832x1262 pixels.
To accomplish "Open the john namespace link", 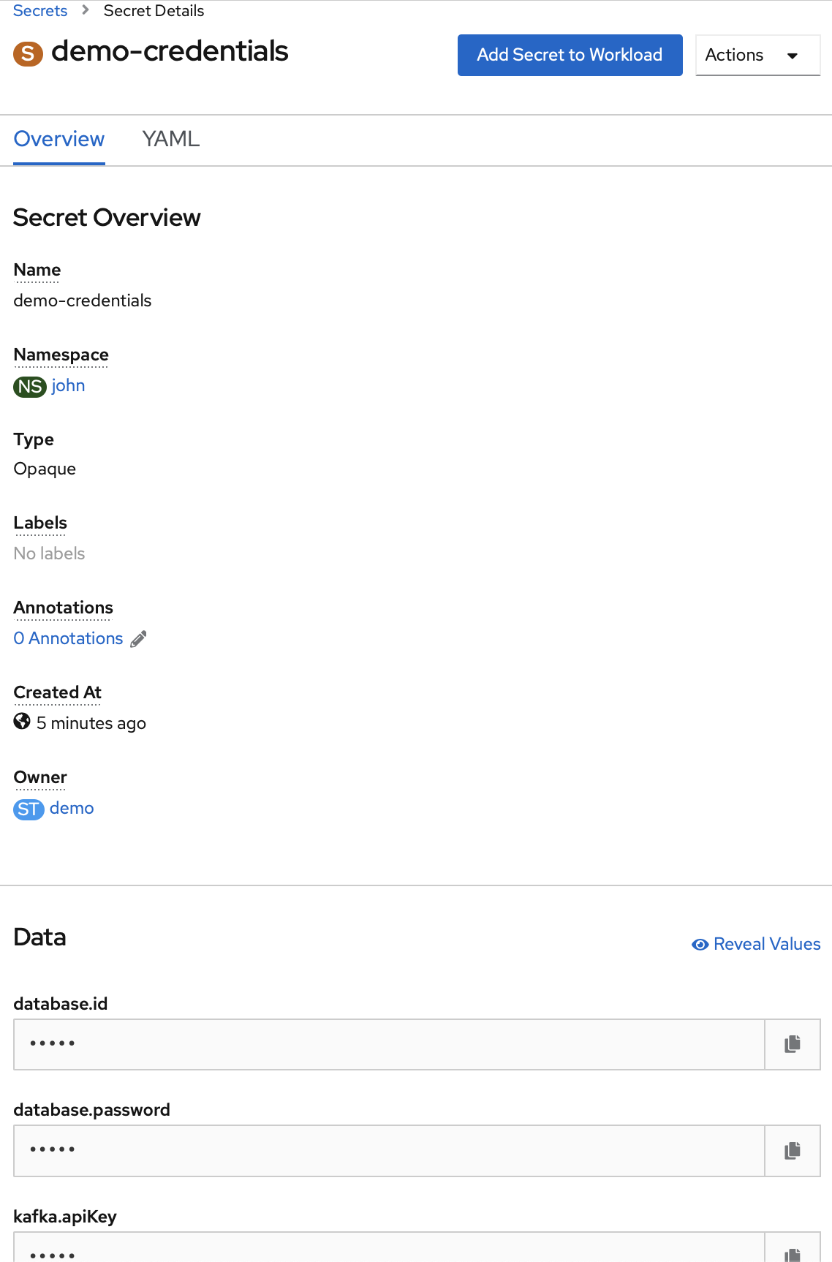I will pos(68,385).
